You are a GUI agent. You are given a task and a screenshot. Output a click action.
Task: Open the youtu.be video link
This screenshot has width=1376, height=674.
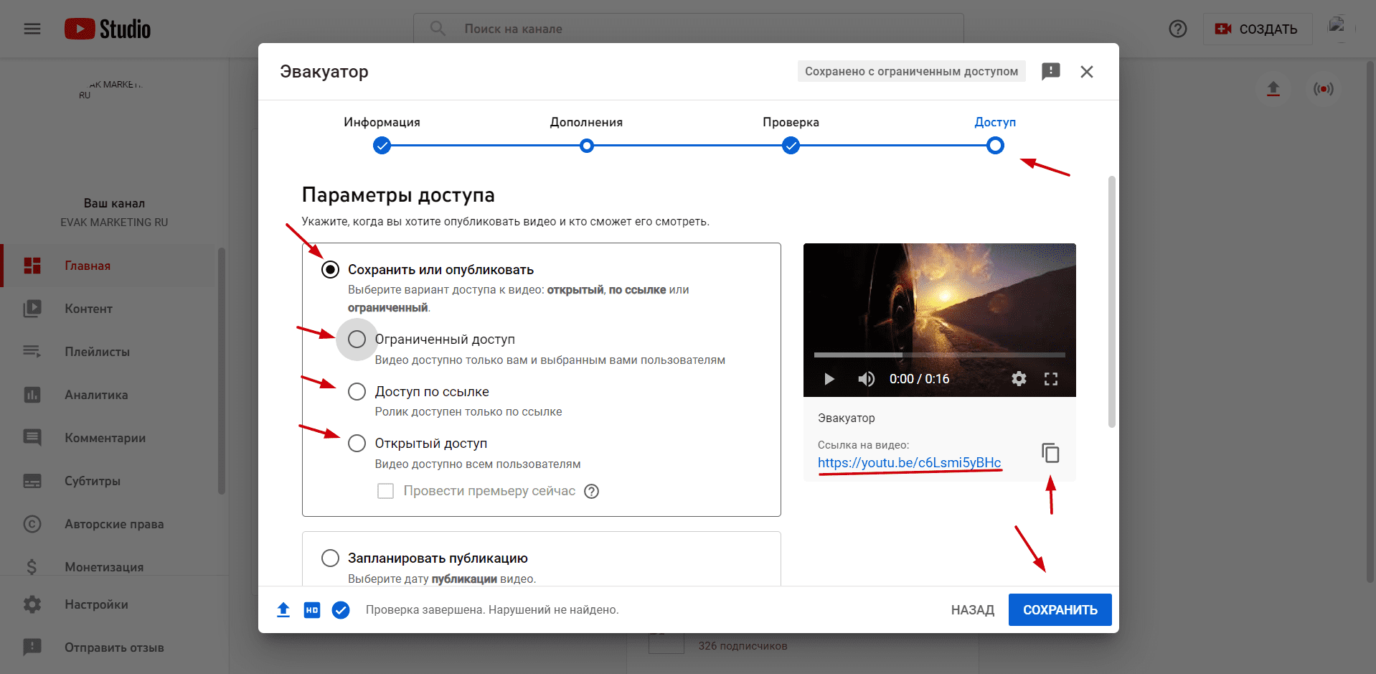[x=909, y=463]
